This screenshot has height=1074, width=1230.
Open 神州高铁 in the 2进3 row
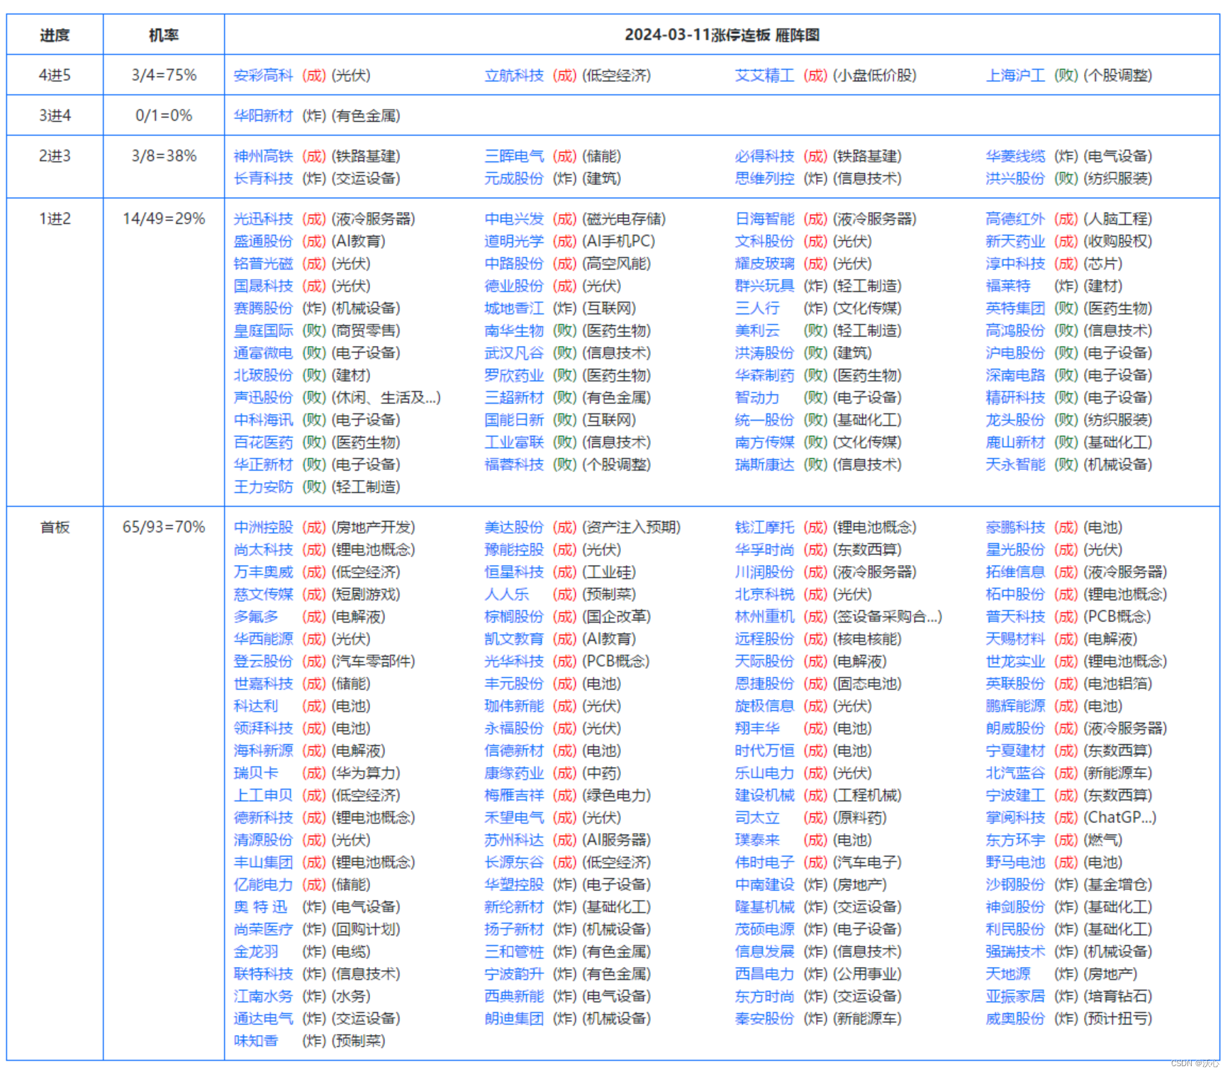(x=263, y=156)
